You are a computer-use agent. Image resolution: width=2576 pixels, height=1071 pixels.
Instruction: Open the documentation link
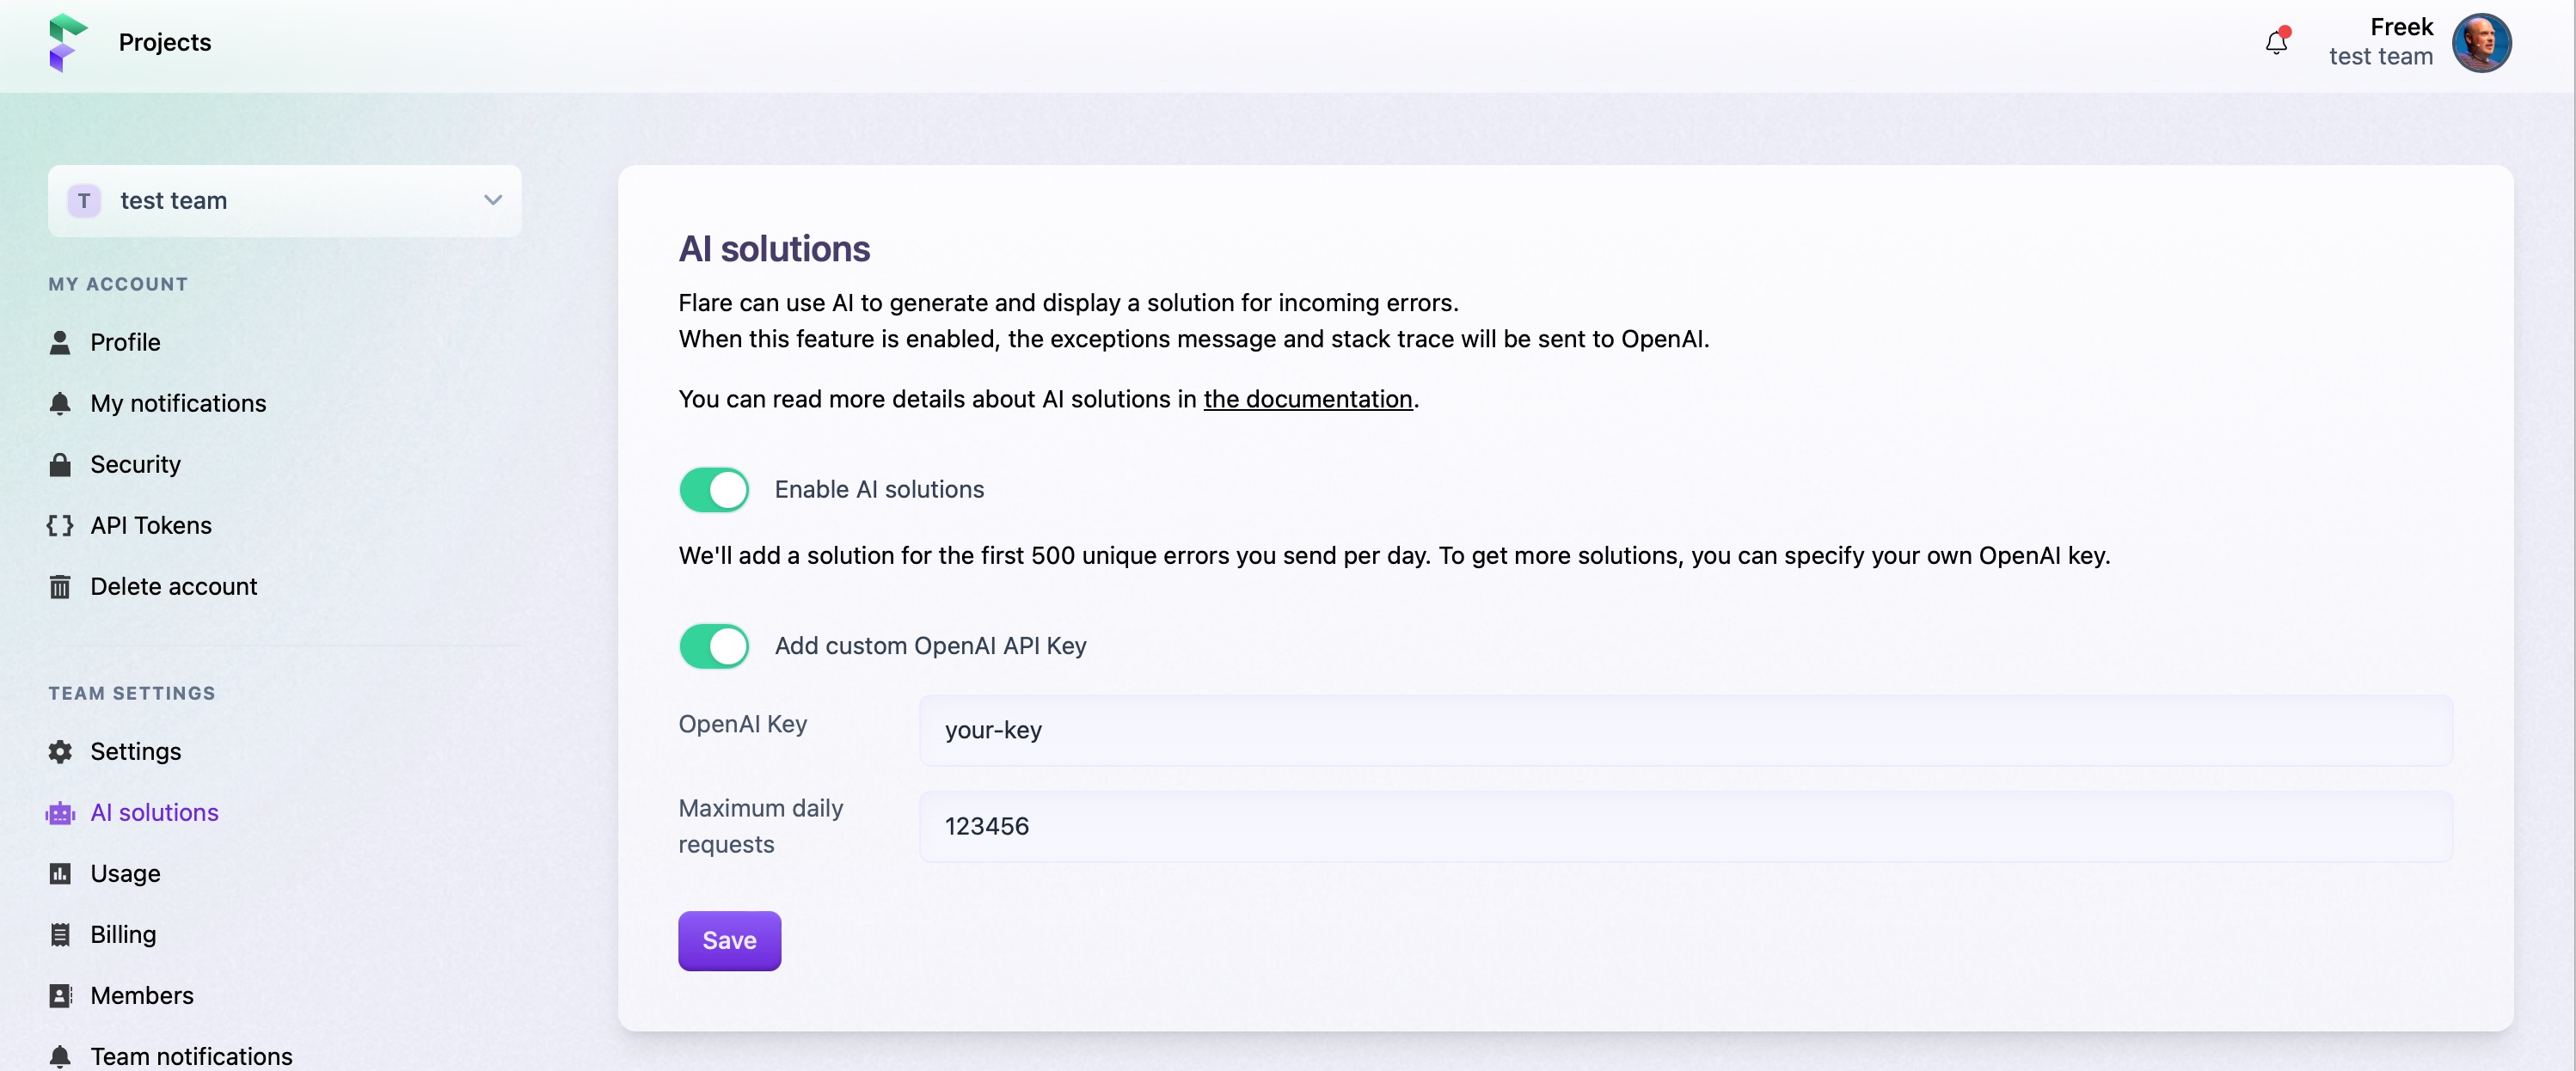pos(1308,399)
